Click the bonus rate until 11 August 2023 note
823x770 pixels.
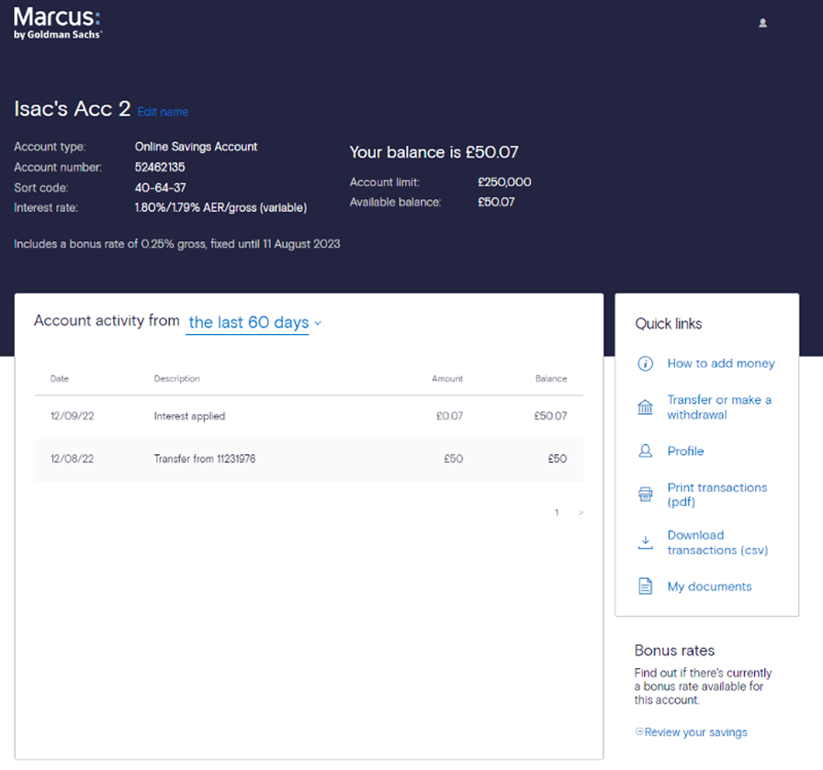coord(177,244)
